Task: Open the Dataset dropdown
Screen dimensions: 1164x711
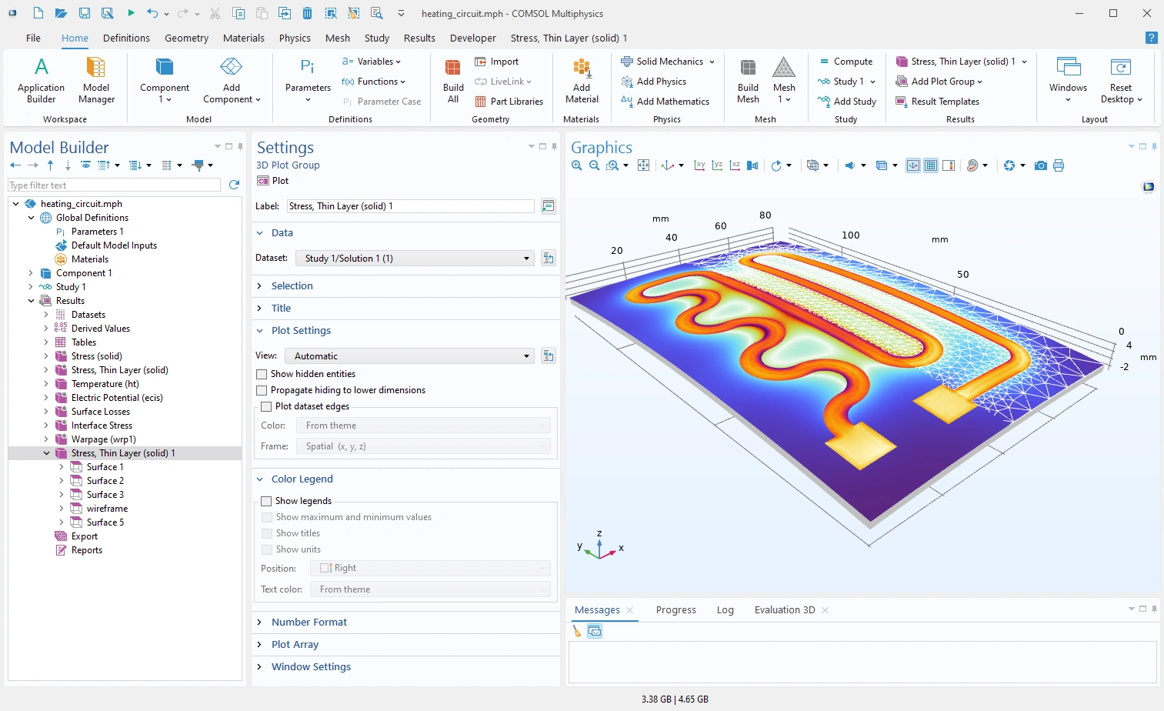Action: point(415,259)
